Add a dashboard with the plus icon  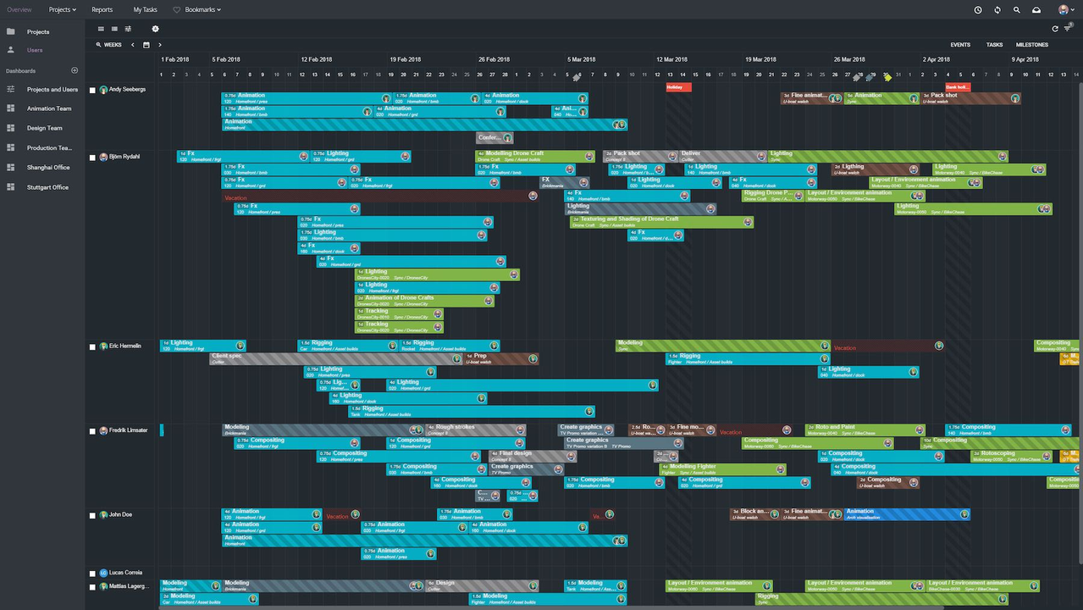(x=75, y=70)
